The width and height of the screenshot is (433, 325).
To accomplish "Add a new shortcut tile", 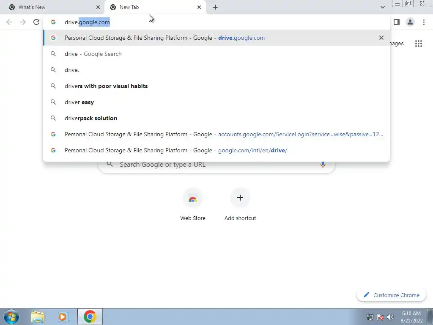I will tap(240, 204).
